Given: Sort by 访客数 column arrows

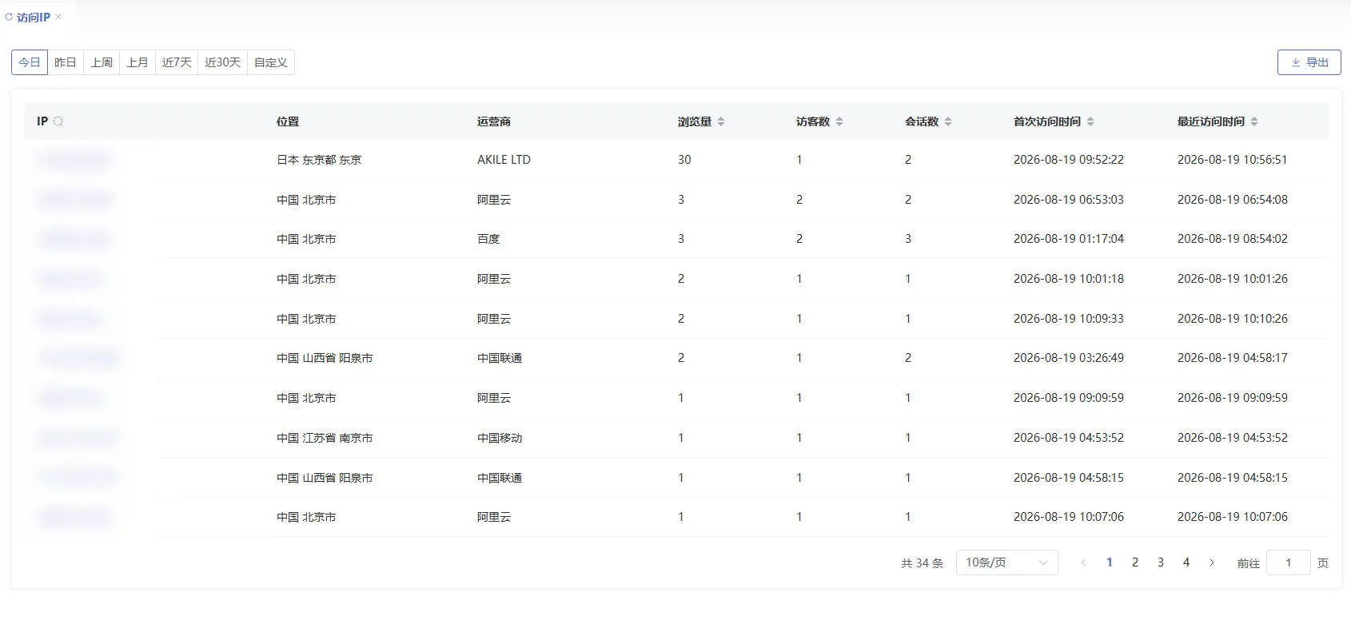Looking at the screenshot, I should (x=839, y=121).
